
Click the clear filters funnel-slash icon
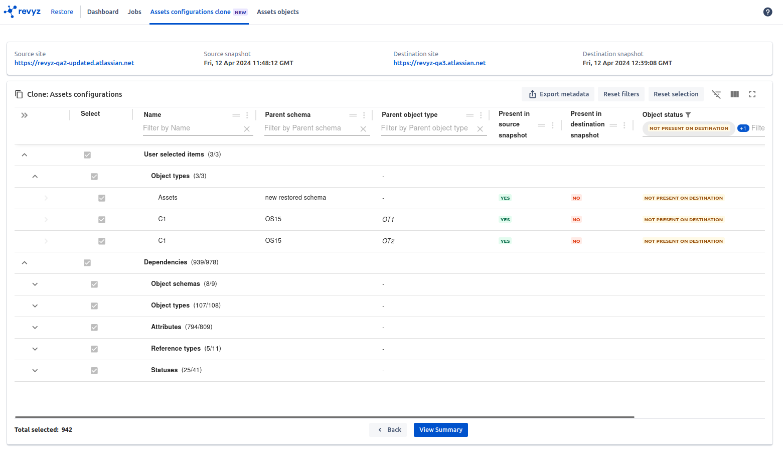pos(716,94)
